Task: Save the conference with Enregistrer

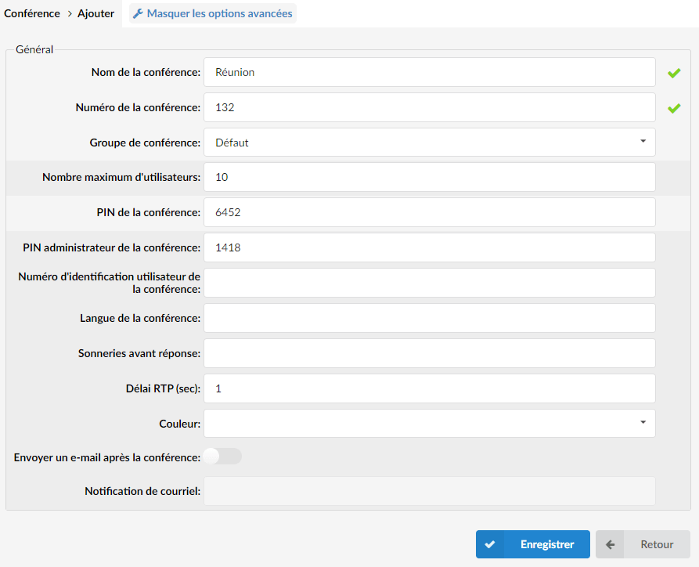Action: [533, 544]
